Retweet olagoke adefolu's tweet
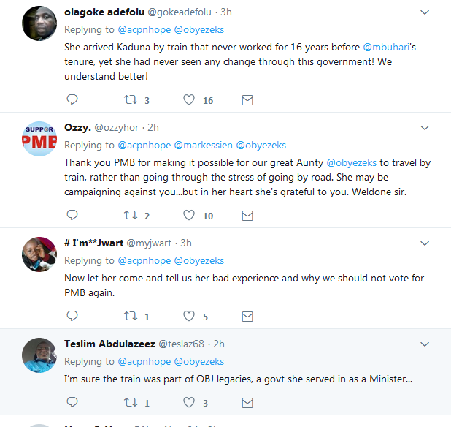This screenshot has height=427, width=451. (x=131, y=100)
